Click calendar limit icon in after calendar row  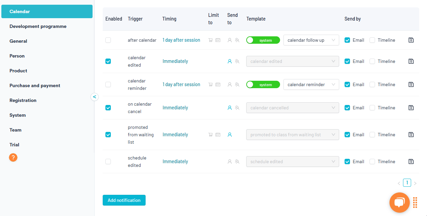(x=218, y=40)
